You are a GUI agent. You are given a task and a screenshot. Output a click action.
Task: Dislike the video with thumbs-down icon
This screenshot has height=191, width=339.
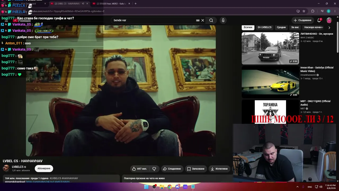tap(154, 169)
